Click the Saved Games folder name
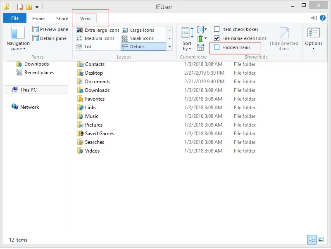Screen dimensions: 331x249 [100, 133]
